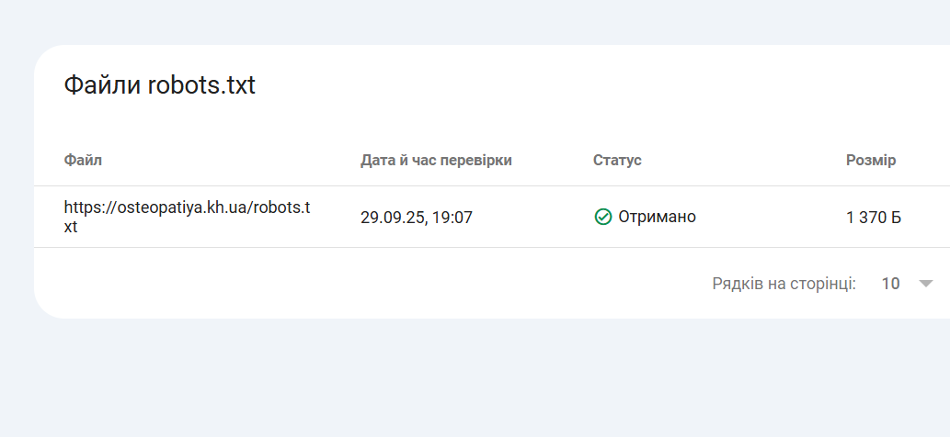
Task: Click the Рядків на сторінці label
Action: pos(784,284)
